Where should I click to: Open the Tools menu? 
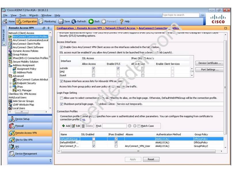(23, 15)
